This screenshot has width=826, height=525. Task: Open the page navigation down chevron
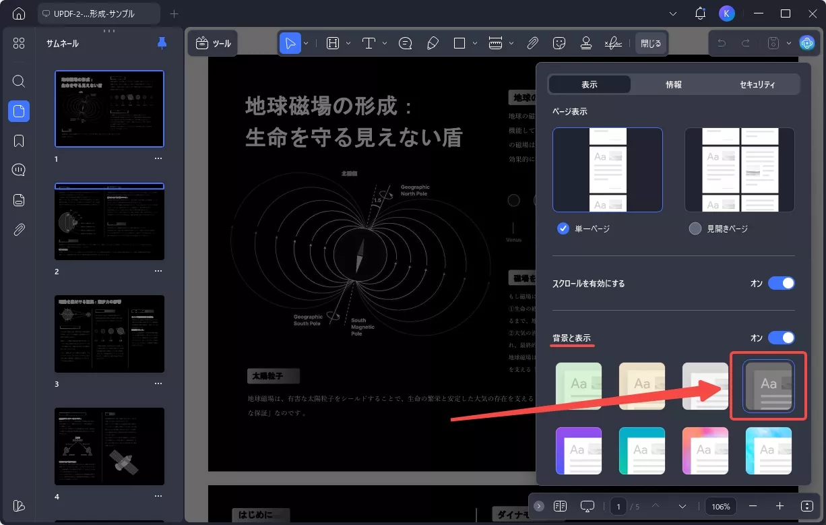click(681, 505)
